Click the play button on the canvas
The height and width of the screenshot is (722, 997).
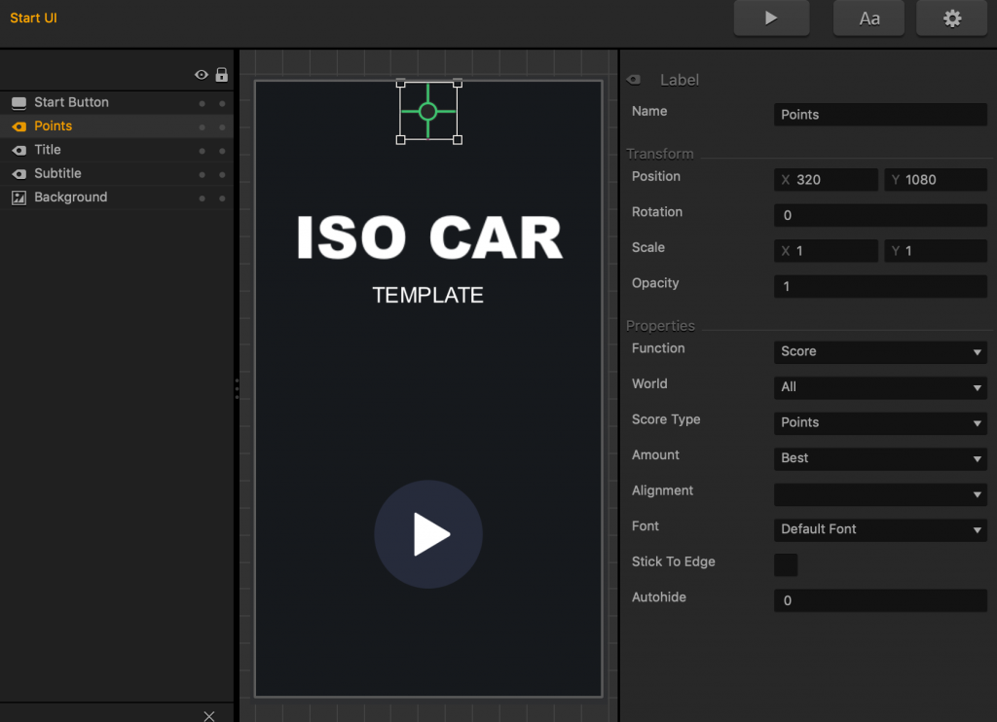tap(428, 534)
